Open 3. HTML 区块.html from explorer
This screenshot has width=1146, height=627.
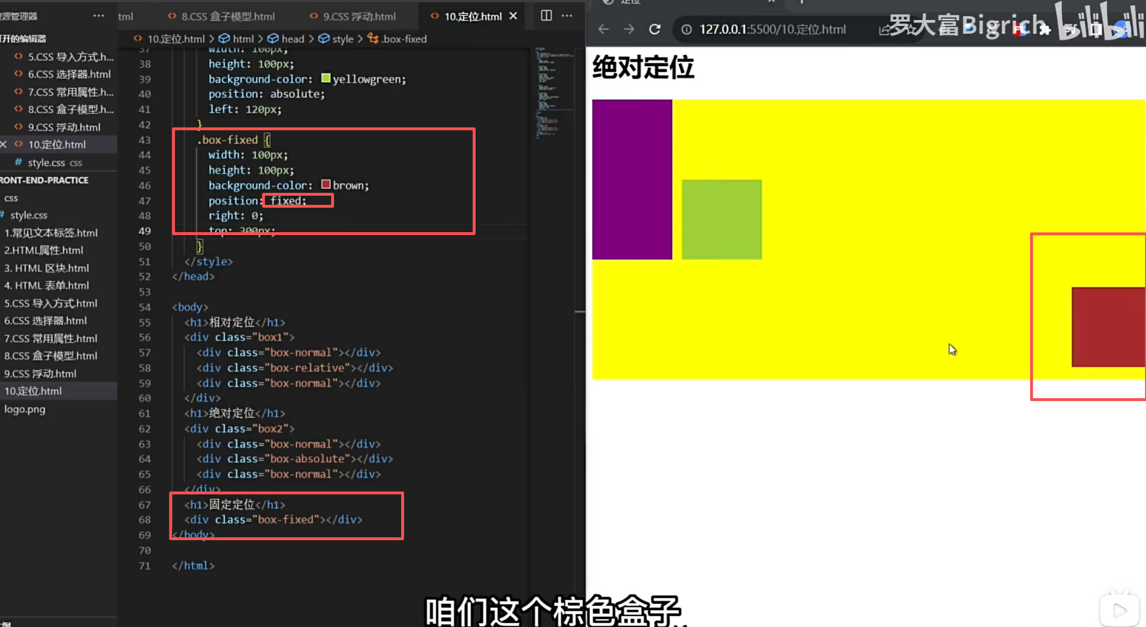click(x=47, y=268)
